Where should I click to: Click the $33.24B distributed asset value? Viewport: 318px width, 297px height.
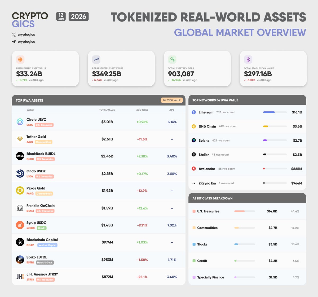coord(29,74)
